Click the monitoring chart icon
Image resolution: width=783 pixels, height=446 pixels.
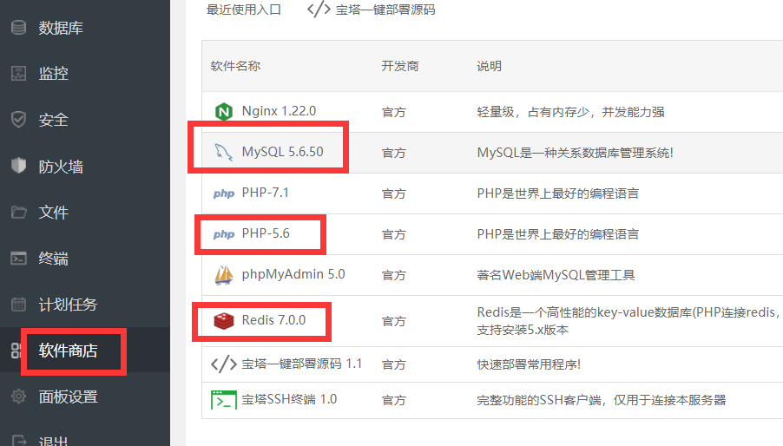tap(18, 74)
